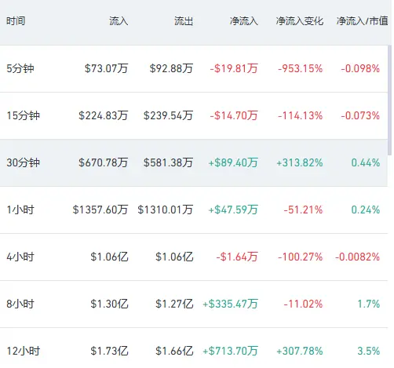Viewport: 394px width, 368px height.
Task: Select the highlighted 30分钟 row
Action: (x=194, y=162)
